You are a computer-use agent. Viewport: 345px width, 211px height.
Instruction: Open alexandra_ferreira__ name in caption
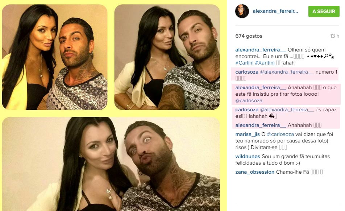coord(261,50)
